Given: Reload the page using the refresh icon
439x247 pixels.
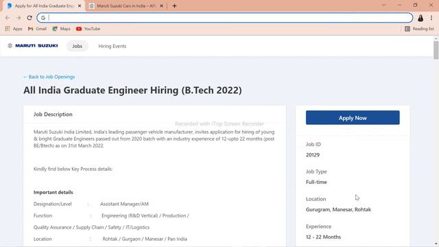Looking at the screenshot, I should point(29,18).
